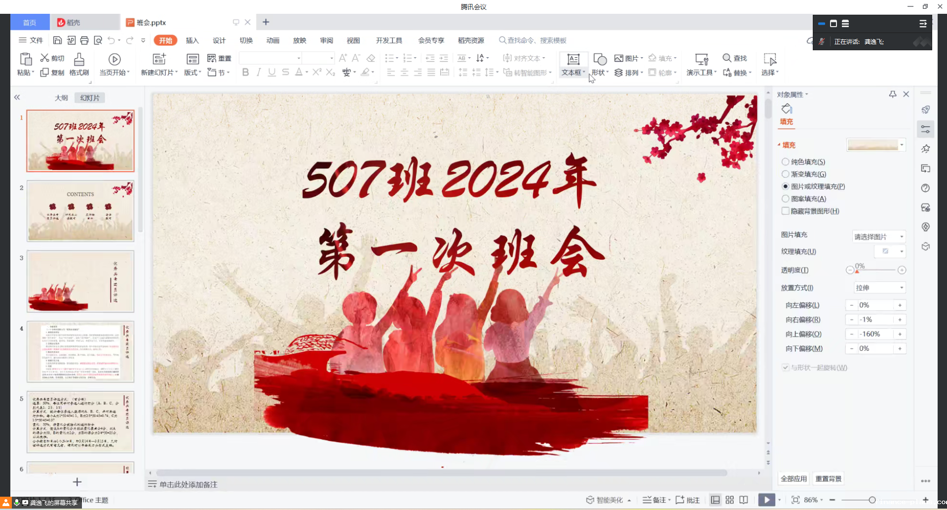Select solid fill (纯色填充) radio button
The height and width of the screenshot is (510, 947).
(785, 162)
